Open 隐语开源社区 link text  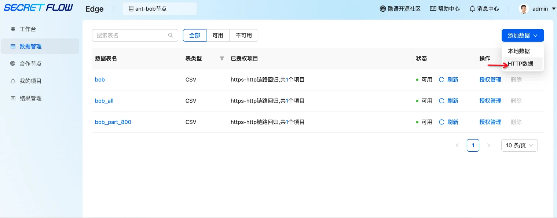tap(404, 8)
